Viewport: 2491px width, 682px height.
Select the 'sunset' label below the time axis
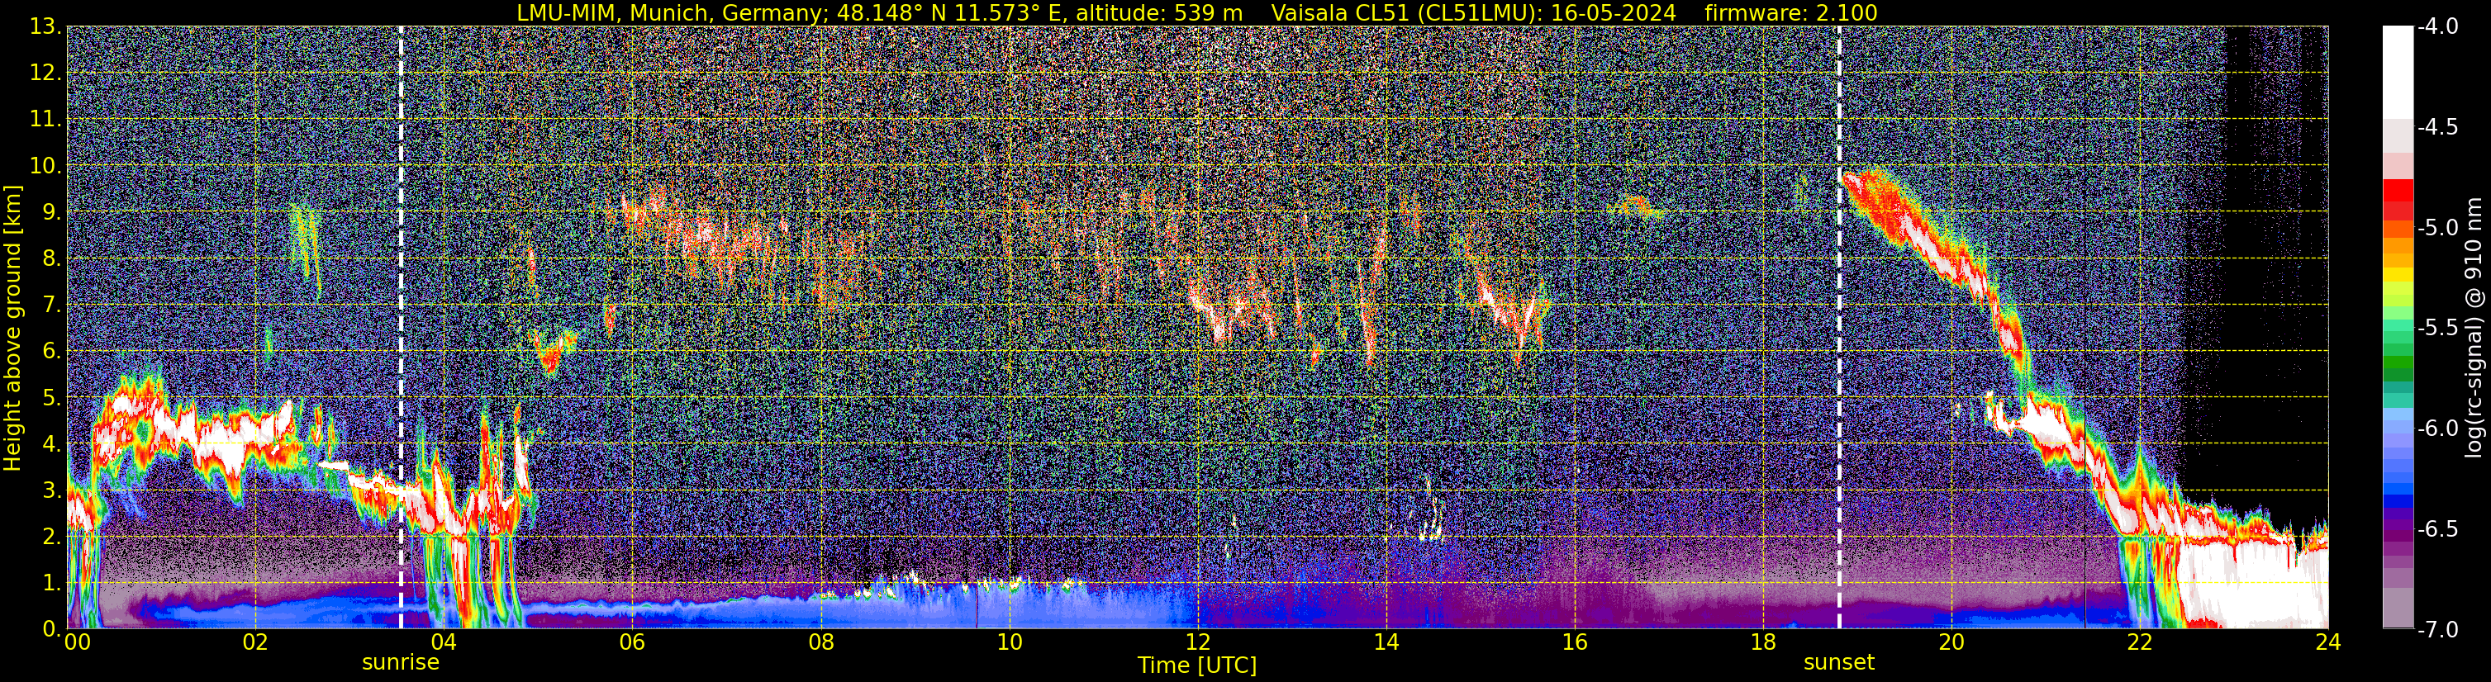1838,663
